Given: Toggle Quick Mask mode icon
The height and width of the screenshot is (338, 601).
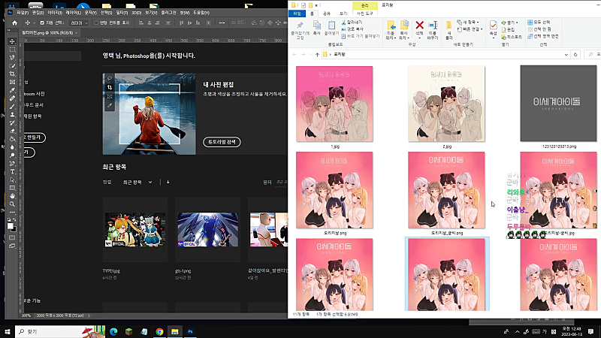Looking at the screenshot, I should [12, 238].
